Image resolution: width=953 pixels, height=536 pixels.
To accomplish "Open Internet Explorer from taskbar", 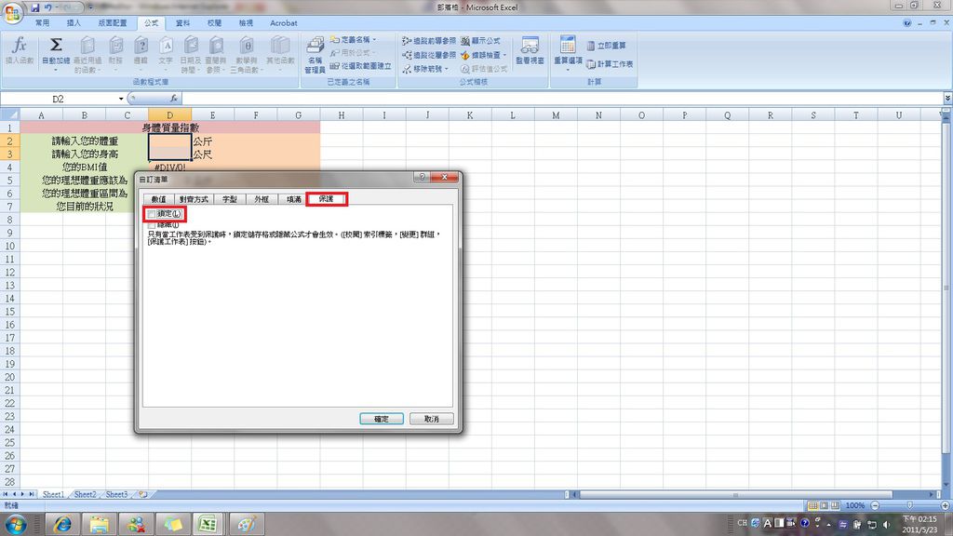I will pos(62,524).
